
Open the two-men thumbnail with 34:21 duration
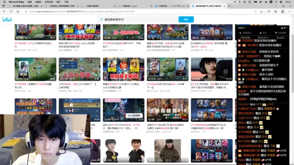pyautogui.click(x=123, y=151)
